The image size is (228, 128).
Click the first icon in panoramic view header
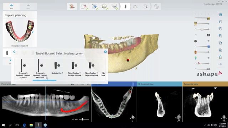(x=72, y=84)
